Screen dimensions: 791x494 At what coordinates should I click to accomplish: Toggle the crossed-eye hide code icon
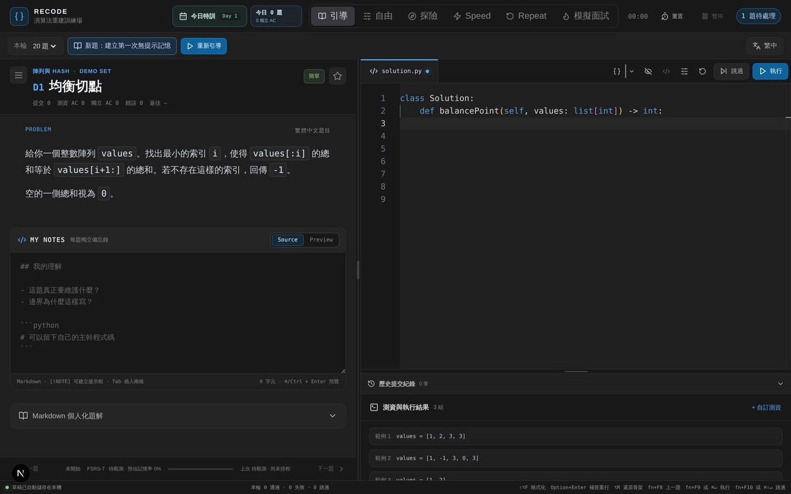[x=648, y=71]
